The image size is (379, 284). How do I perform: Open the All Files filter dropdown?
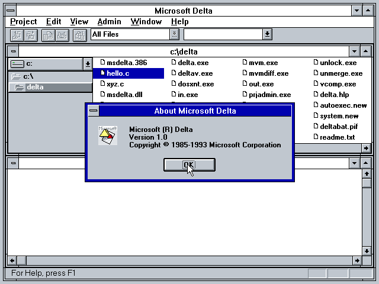[x=174, y=34]
